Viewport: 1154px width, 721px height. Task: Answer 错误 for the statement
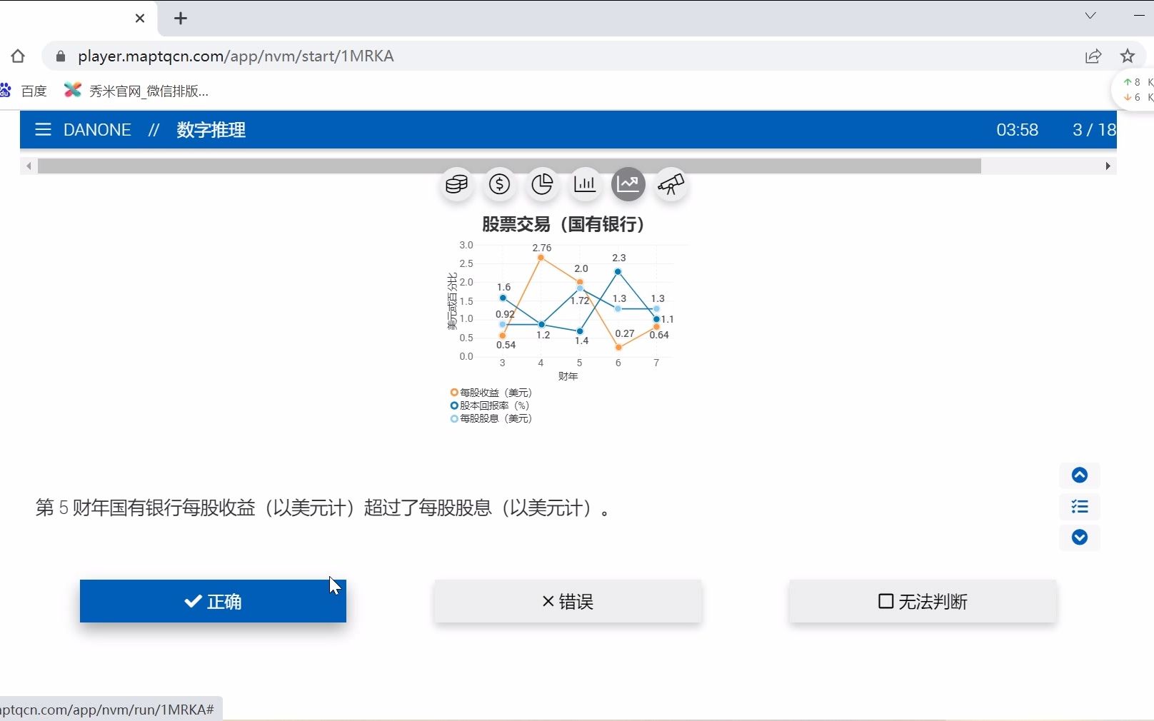568,601
